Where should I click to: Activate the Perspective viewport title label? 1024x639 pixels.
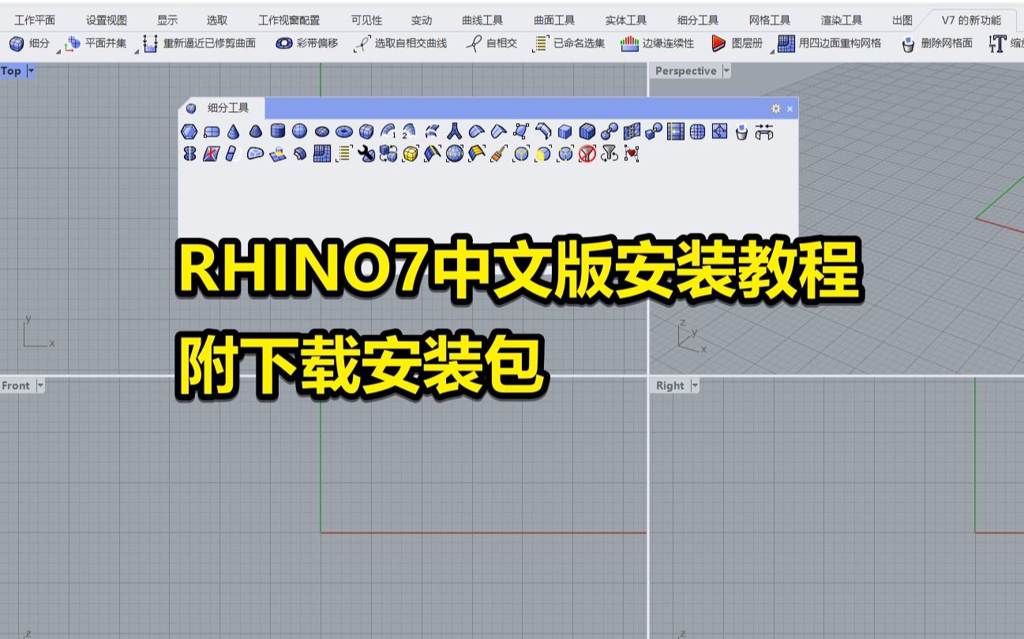pos(685,71)
